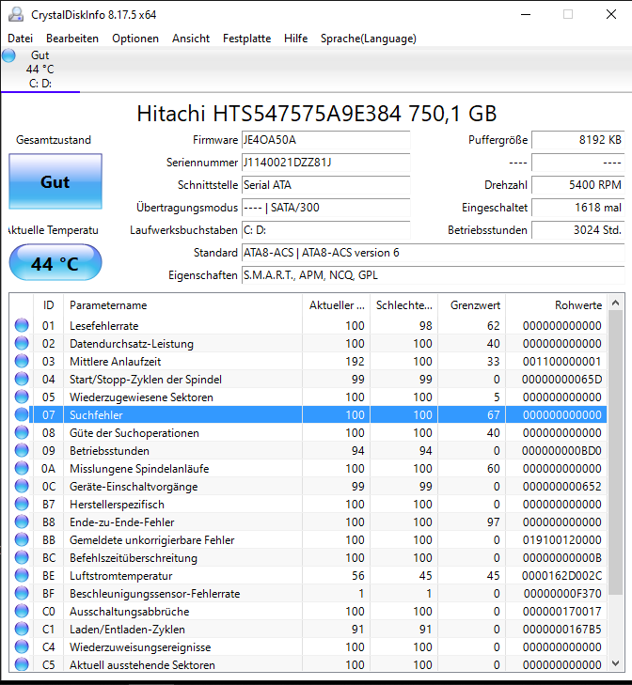Click the ID column header
This screenshot has width=632, height=685.
[49, 305]
